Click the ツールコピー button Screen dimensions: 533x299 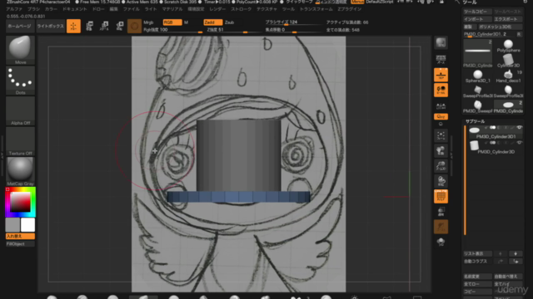[477, 12]
